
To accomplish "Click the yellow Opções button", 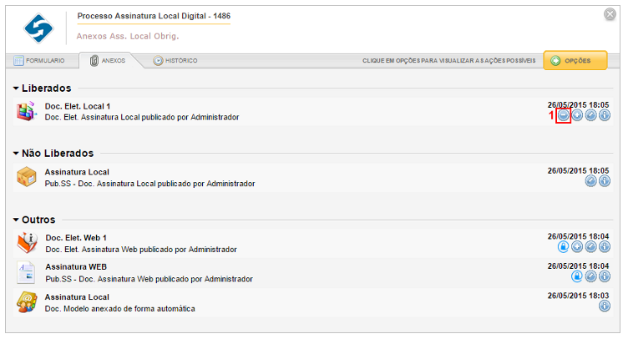I will coord(575,61).
